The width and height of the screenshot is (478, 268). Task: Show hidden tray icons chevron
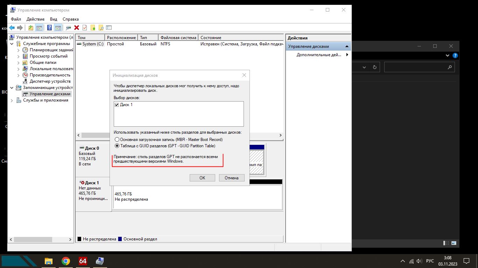[x=402, y=261]
